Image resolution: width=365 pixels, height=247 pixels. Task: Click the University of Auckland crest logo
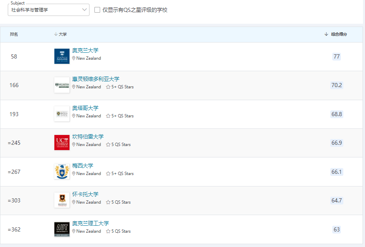[x=62, y=56]
